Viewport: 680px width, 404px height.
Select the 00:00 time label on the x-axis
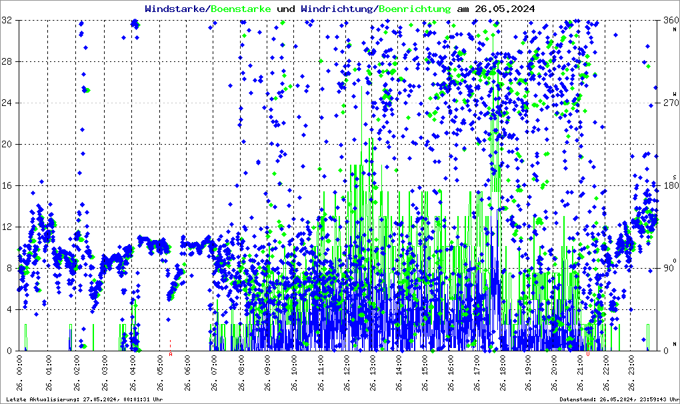[x=20, y=373]
